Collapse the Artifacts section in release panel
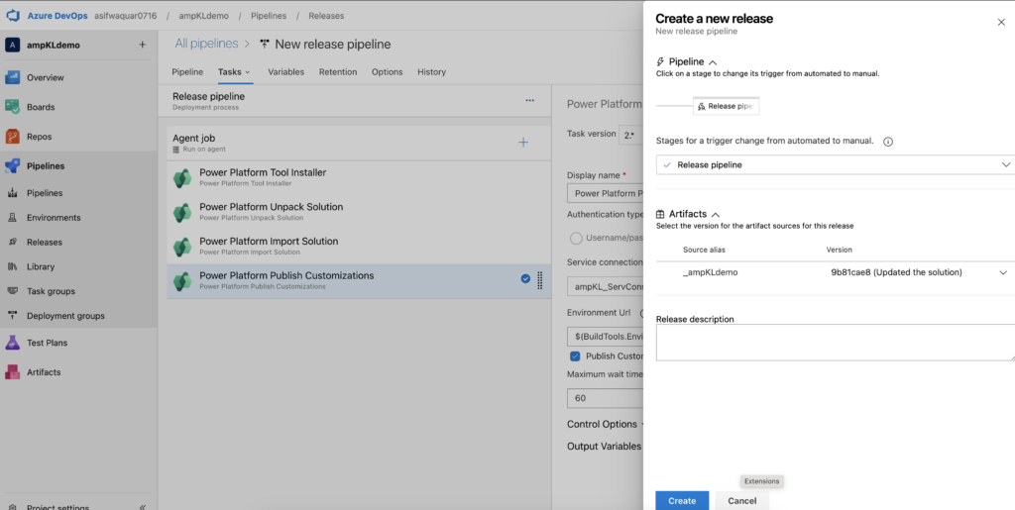Screen dimensions: 1015x510 [x=716, y=214]
